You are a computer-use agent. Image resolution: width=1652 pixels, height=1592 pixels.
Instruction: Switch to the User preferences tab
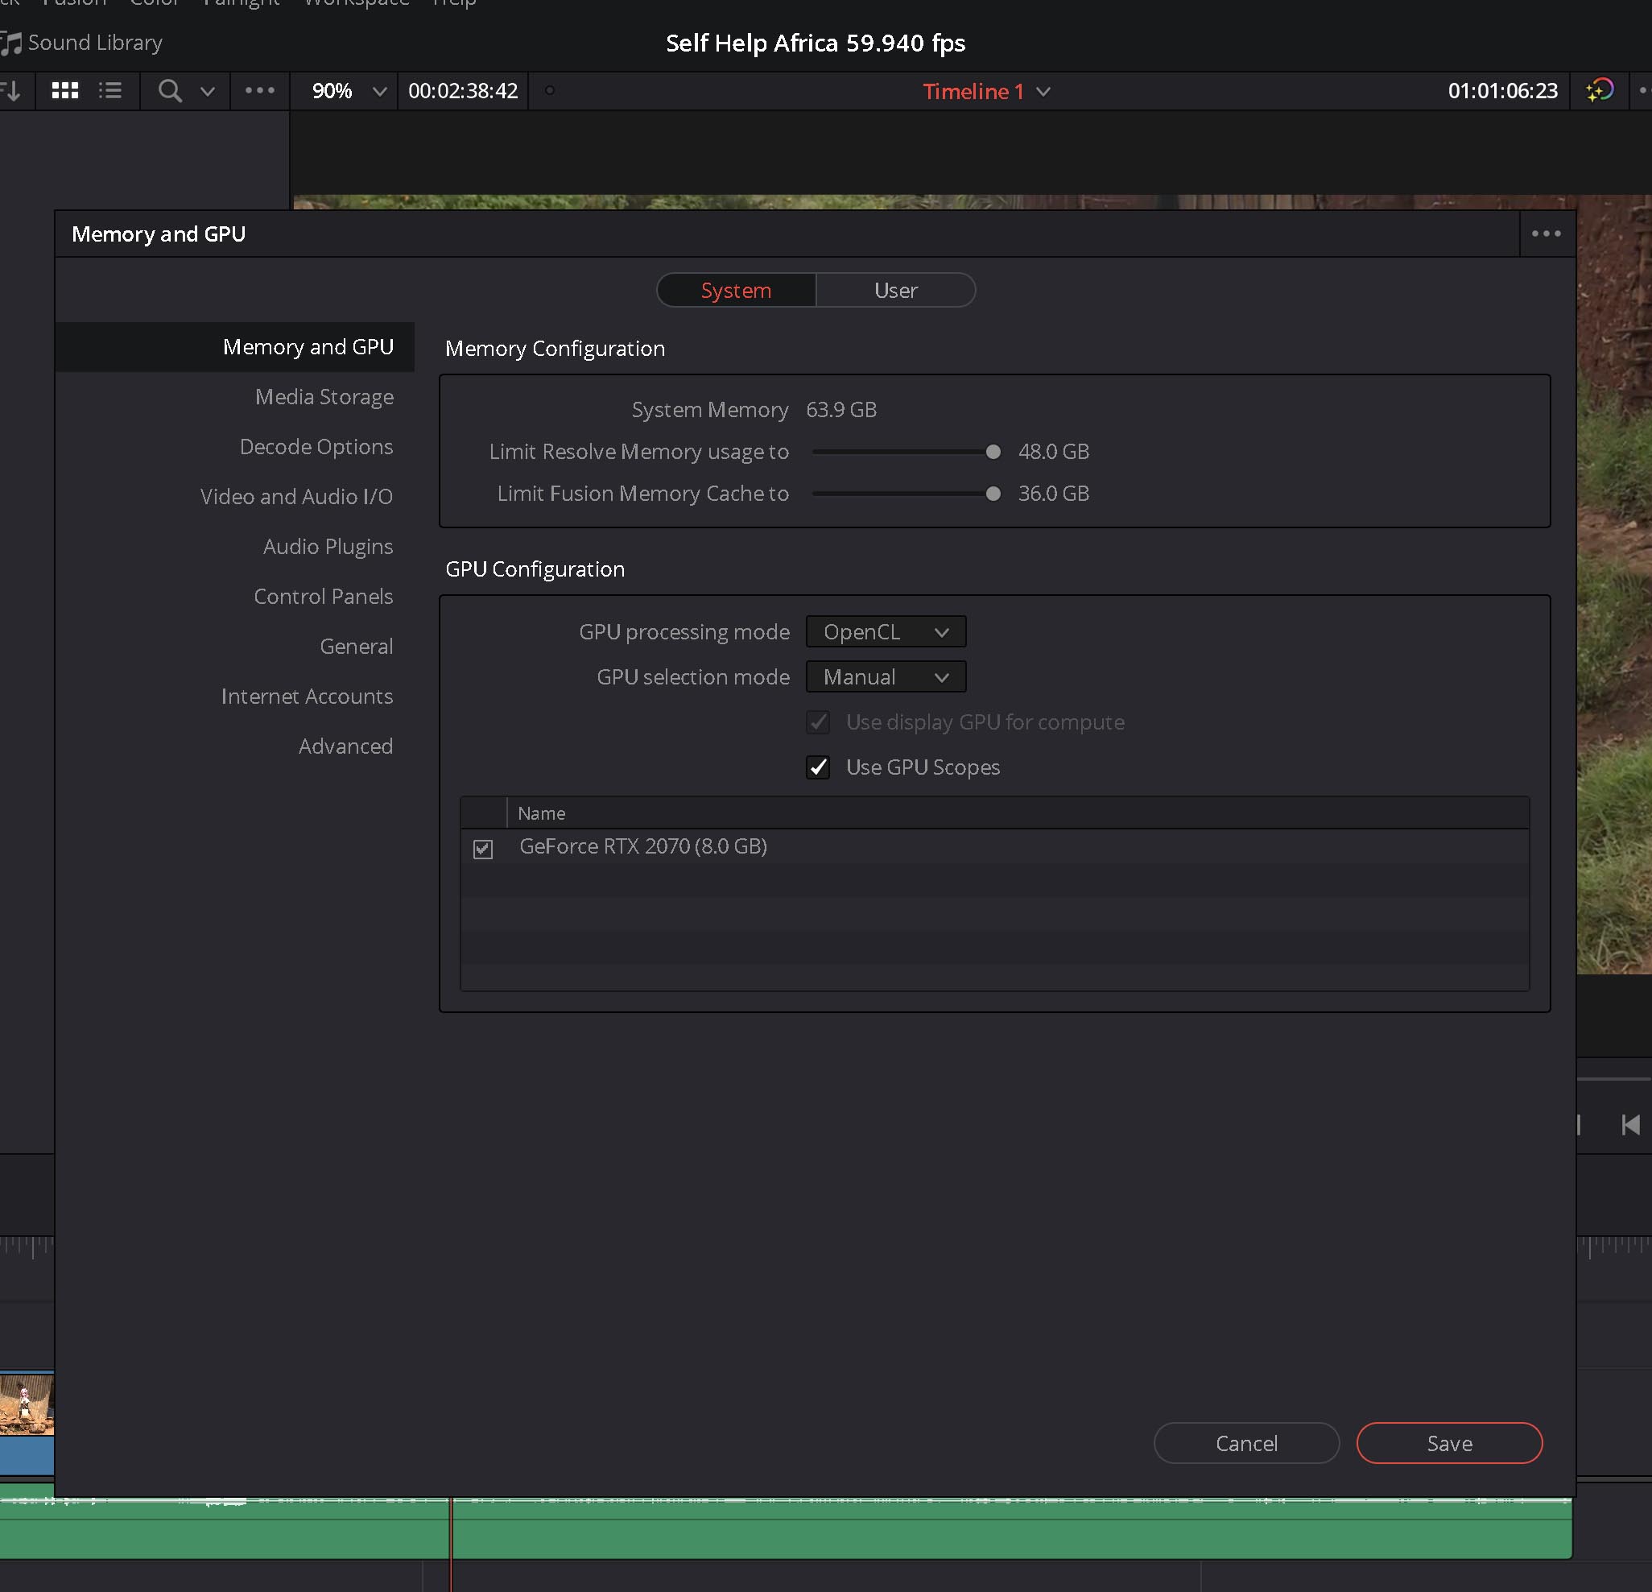pyautogui.click(x=895, y=290)
